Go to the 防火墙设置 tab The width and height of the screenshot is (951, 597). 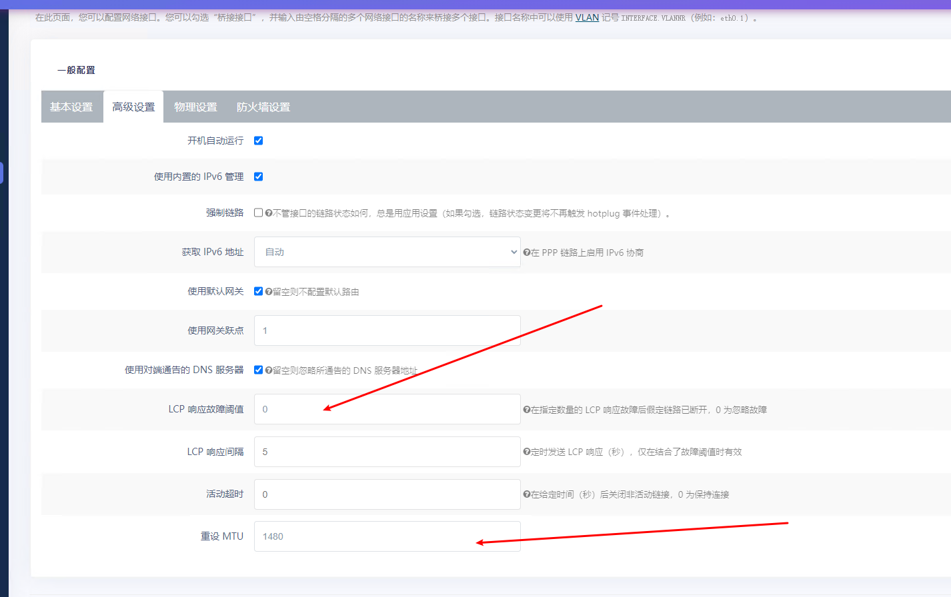coord(263,107)
